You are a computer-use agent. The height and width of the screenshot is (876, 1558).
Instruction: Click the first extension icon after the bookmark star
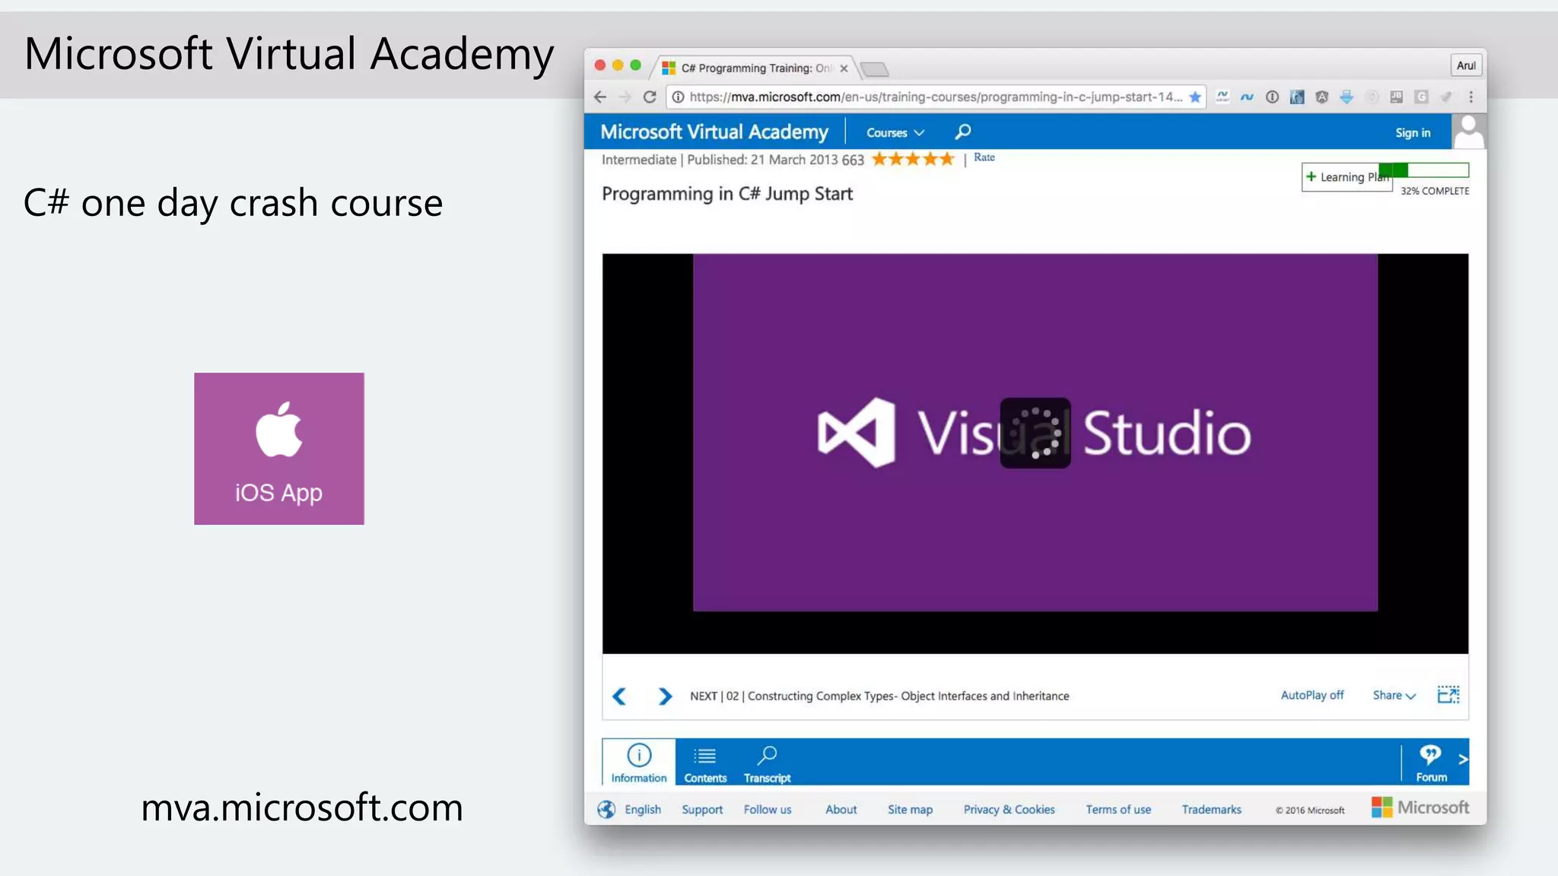click(1223, 97)
